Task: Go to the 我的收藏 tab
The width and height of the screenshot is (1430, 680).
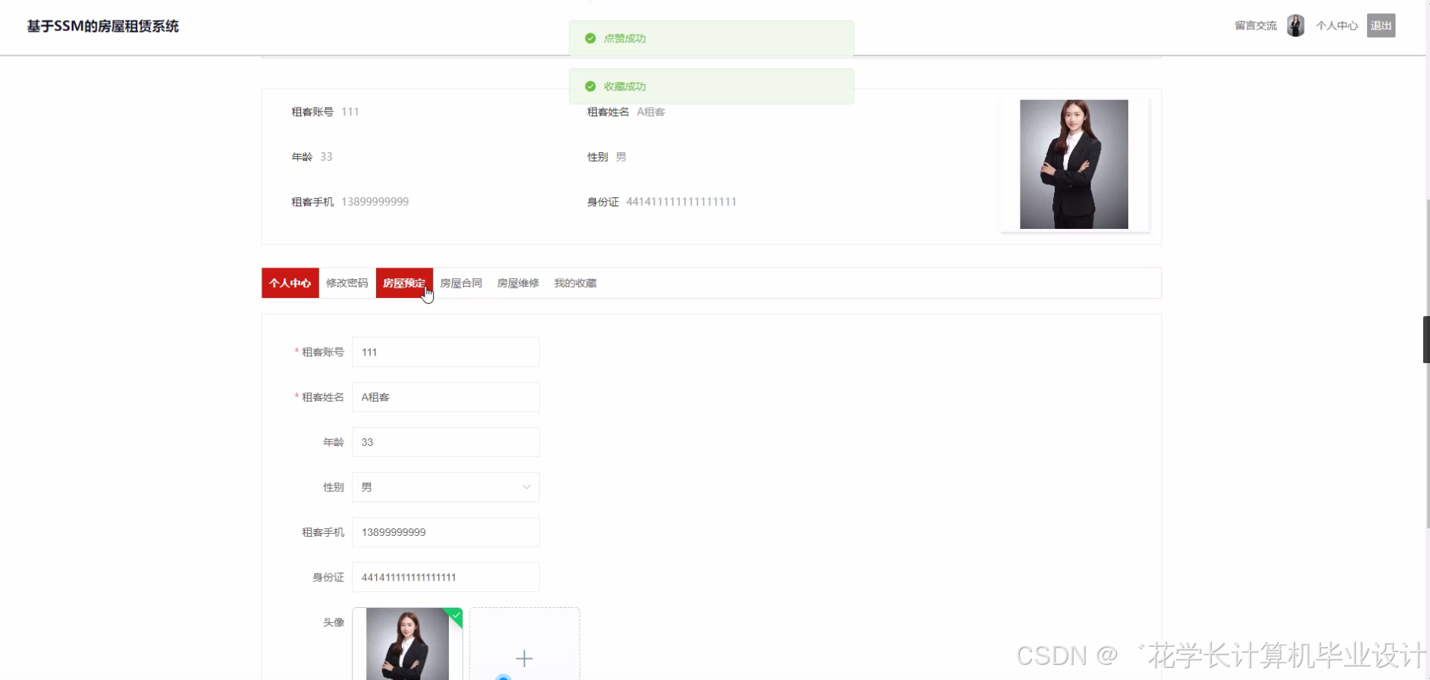Action: click(x=575, y=283)
